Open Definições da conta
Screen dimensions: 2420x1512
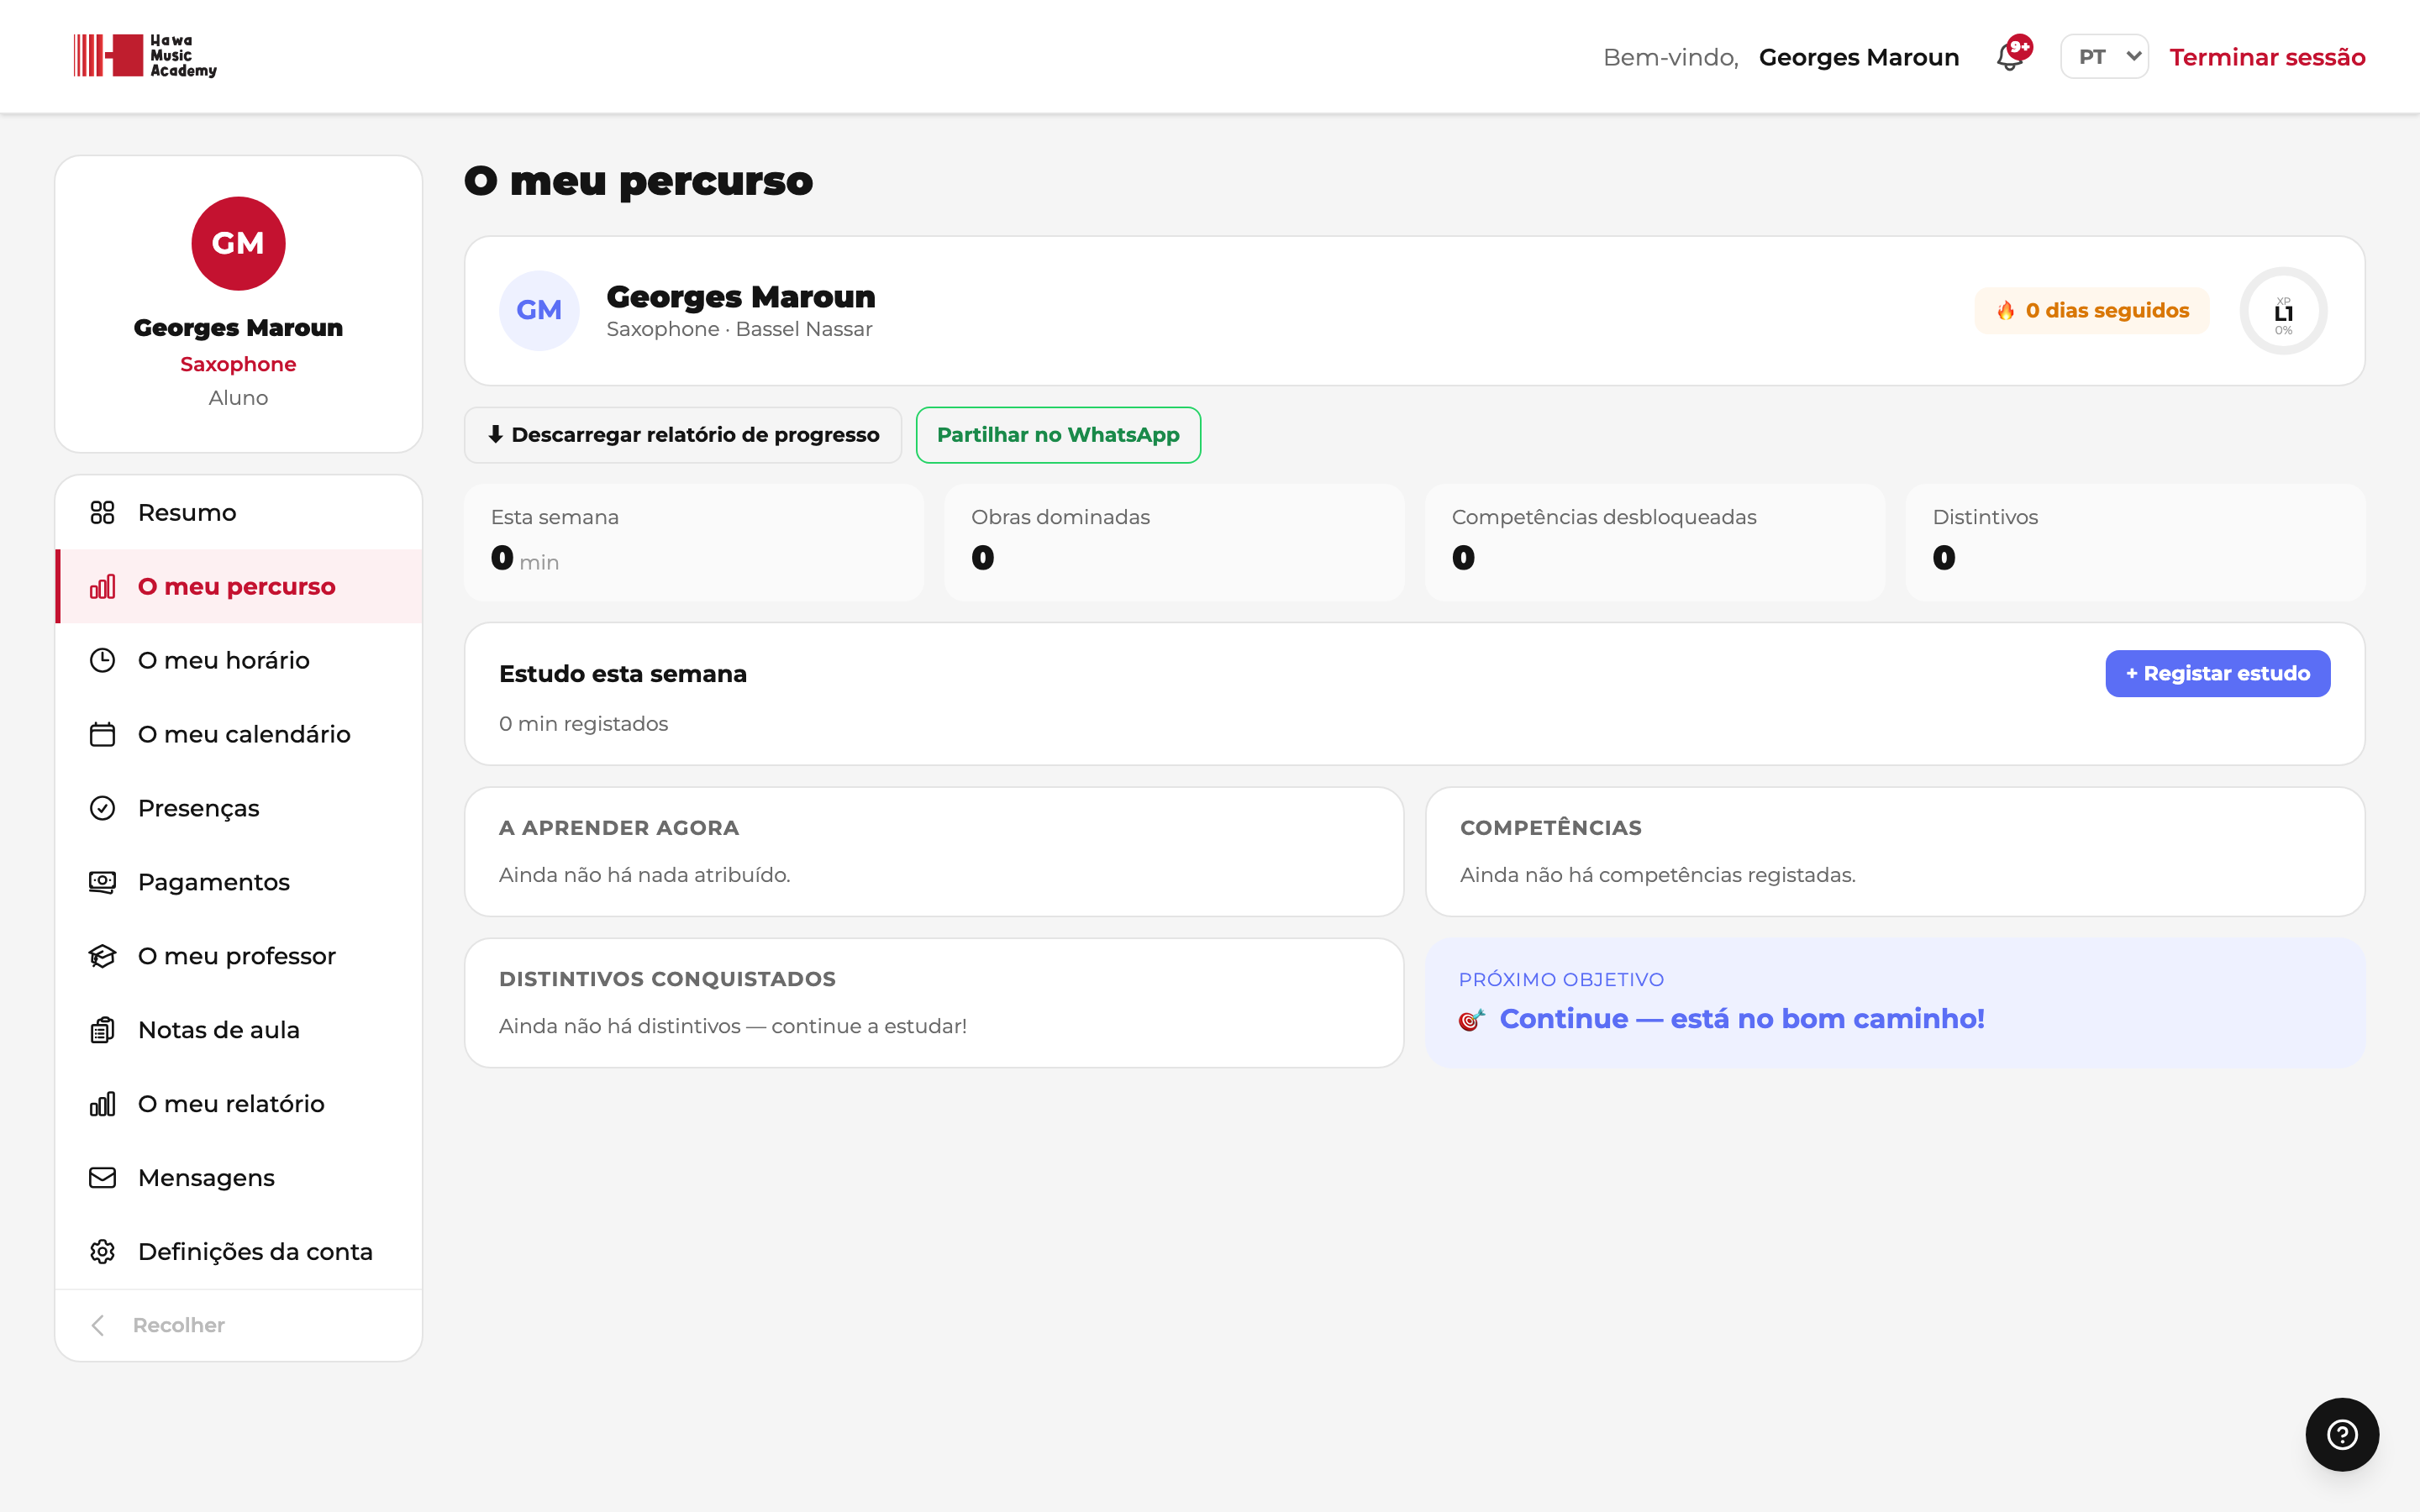(x=239, y=1253)
